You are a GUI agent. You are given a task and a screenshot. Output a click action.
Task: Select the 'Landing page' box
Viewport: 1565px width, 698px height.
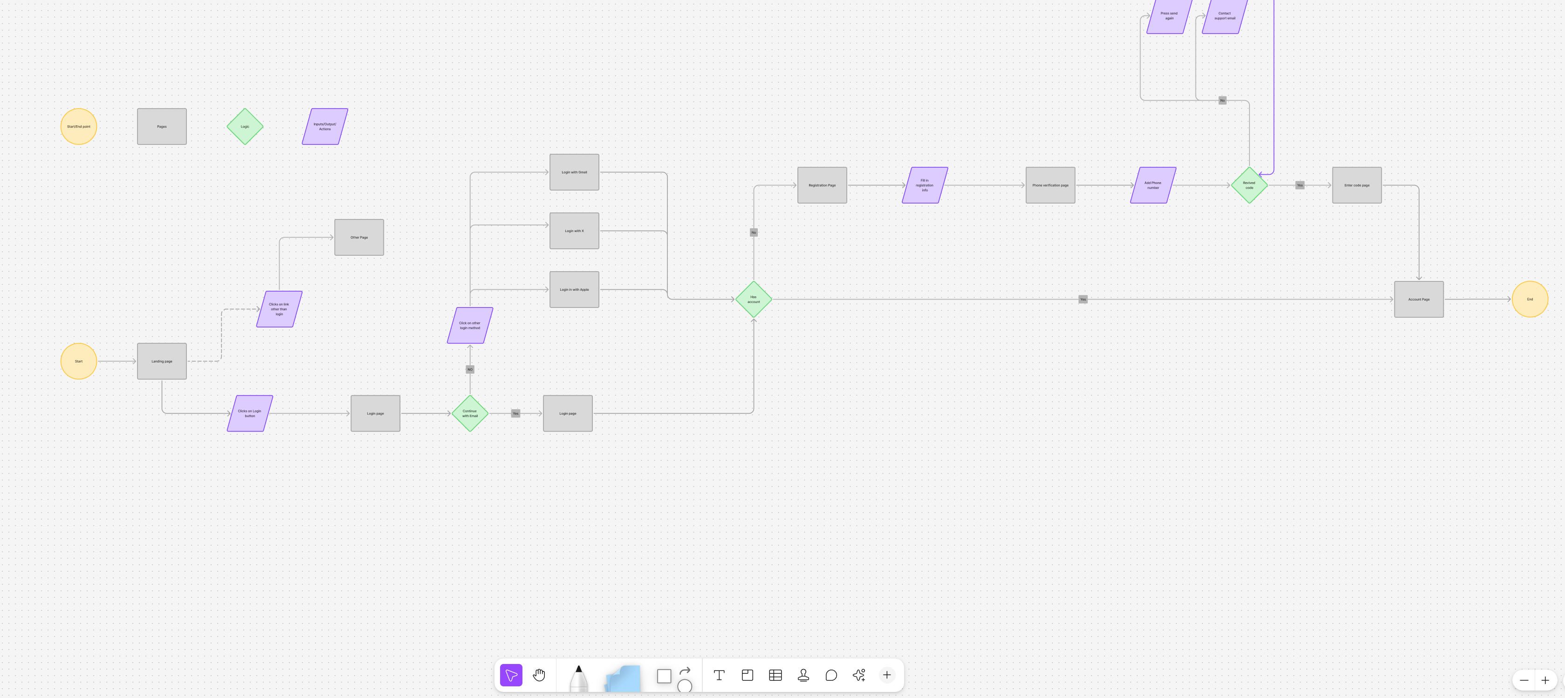162,362
